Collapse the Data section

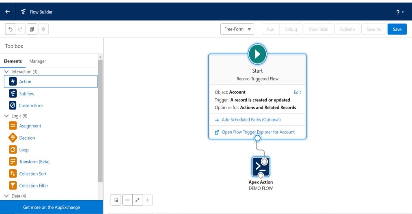click(6, 196)
